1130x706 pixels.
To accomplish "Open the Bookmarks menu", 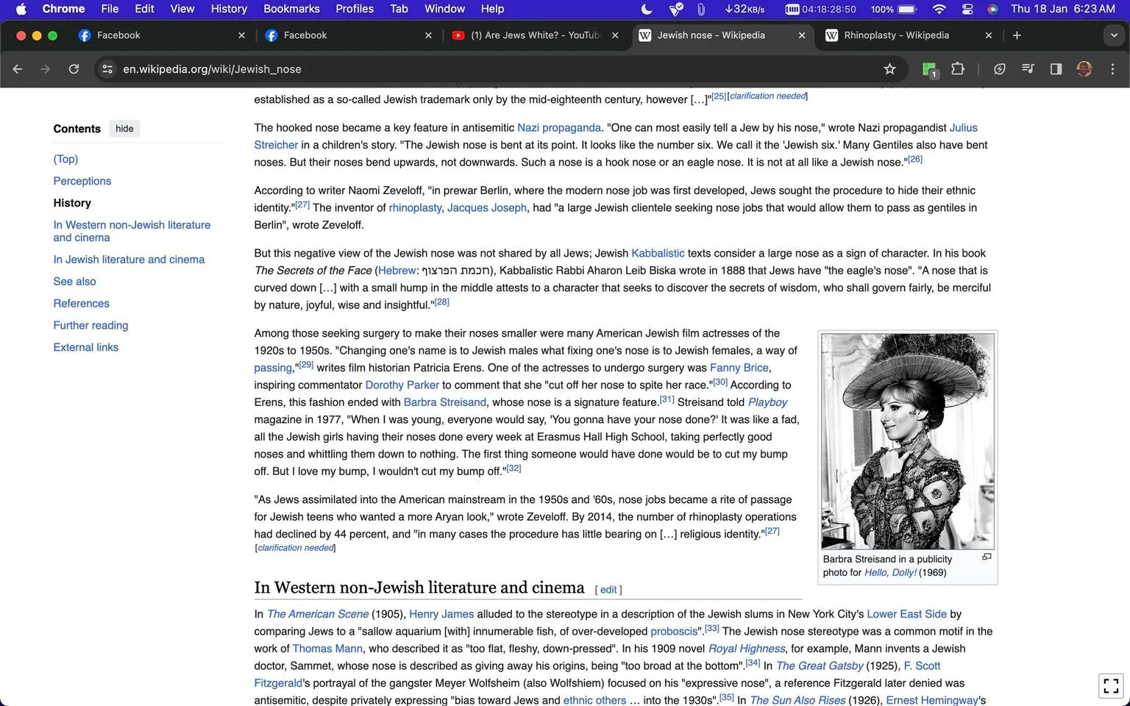I will tap(291, 9).
